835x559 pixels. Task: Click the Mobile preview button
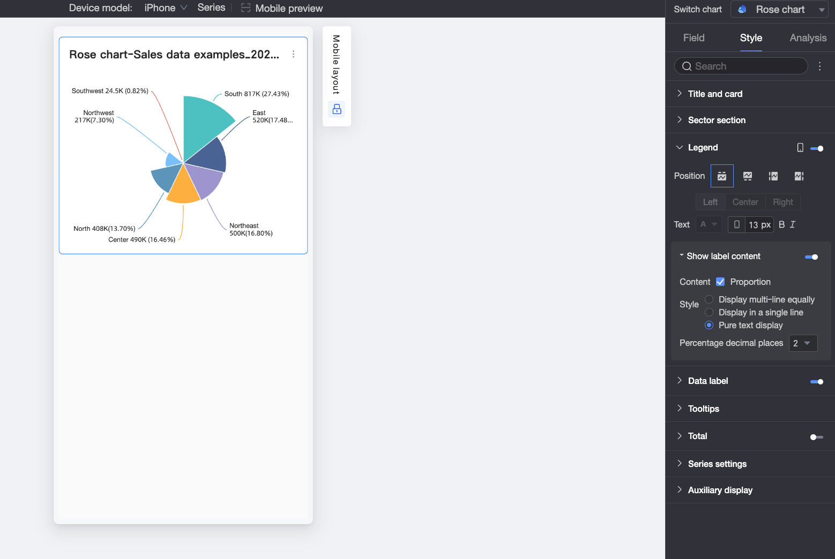pyautogui.click(x=282, y=8)
